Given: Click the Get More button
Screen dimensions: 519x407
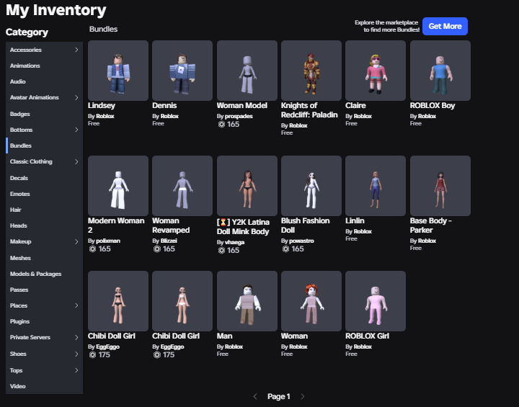Looking at the screenshot, I should point(445,26).
